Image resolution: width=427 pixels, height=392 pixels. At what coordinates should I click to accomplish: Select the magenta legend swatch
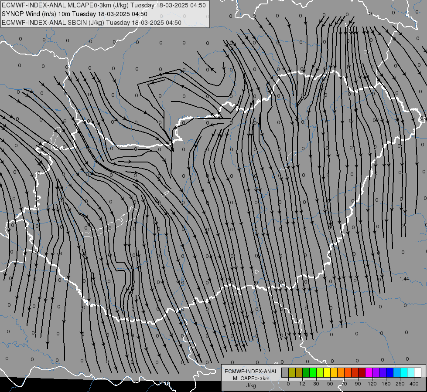click(x=369, y=372)
